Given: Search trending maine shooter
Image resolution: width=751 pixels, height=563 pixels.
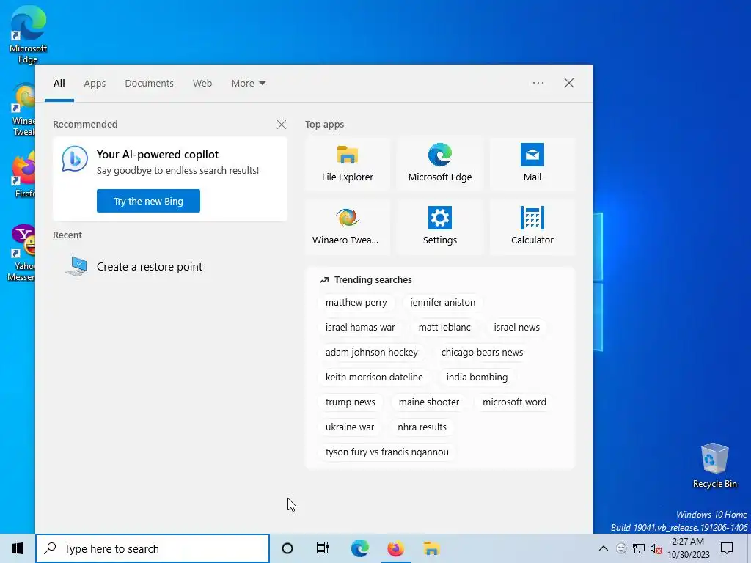Looking at the screenshot, I should tap(428, 402).
